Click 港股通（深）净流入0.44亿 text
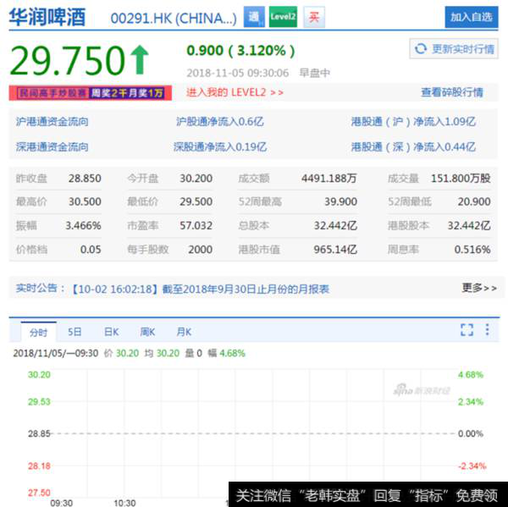The width and height of the screenshot is (508, 507). [413, 147]
